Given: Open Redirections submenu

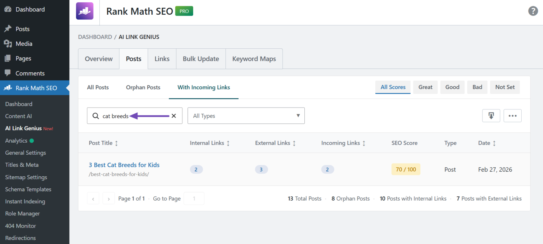Looking at the screenshot, I should pyautogui.click(x=21, y=238).
